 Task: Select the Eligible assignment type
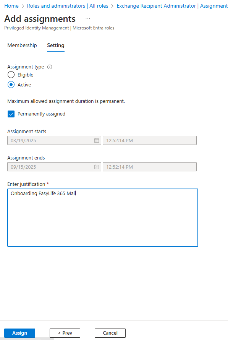tap(11, 75)
